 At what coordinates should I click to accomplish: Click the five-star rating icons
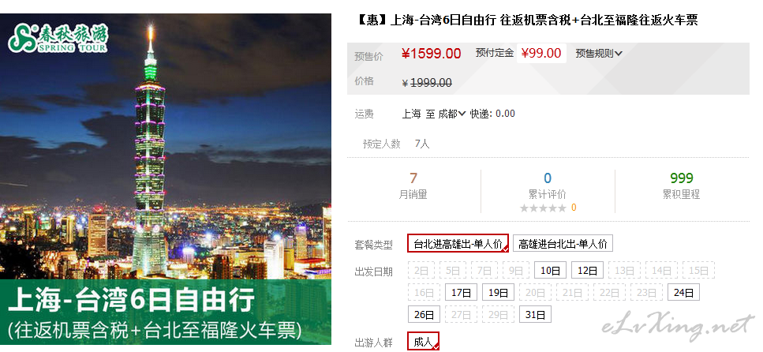(543, 208)
